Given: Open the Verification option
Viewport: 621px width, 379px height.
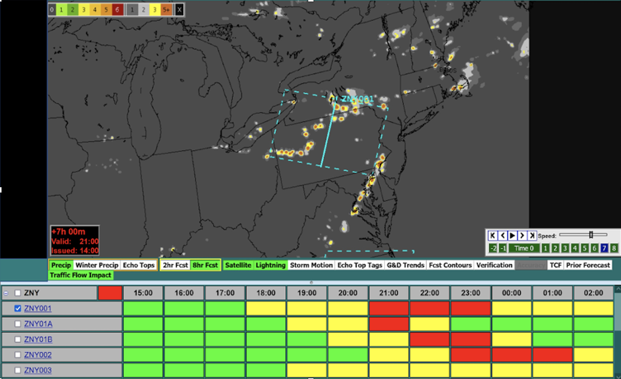Looking at the screenshot, I should click(x=494, y=265).
